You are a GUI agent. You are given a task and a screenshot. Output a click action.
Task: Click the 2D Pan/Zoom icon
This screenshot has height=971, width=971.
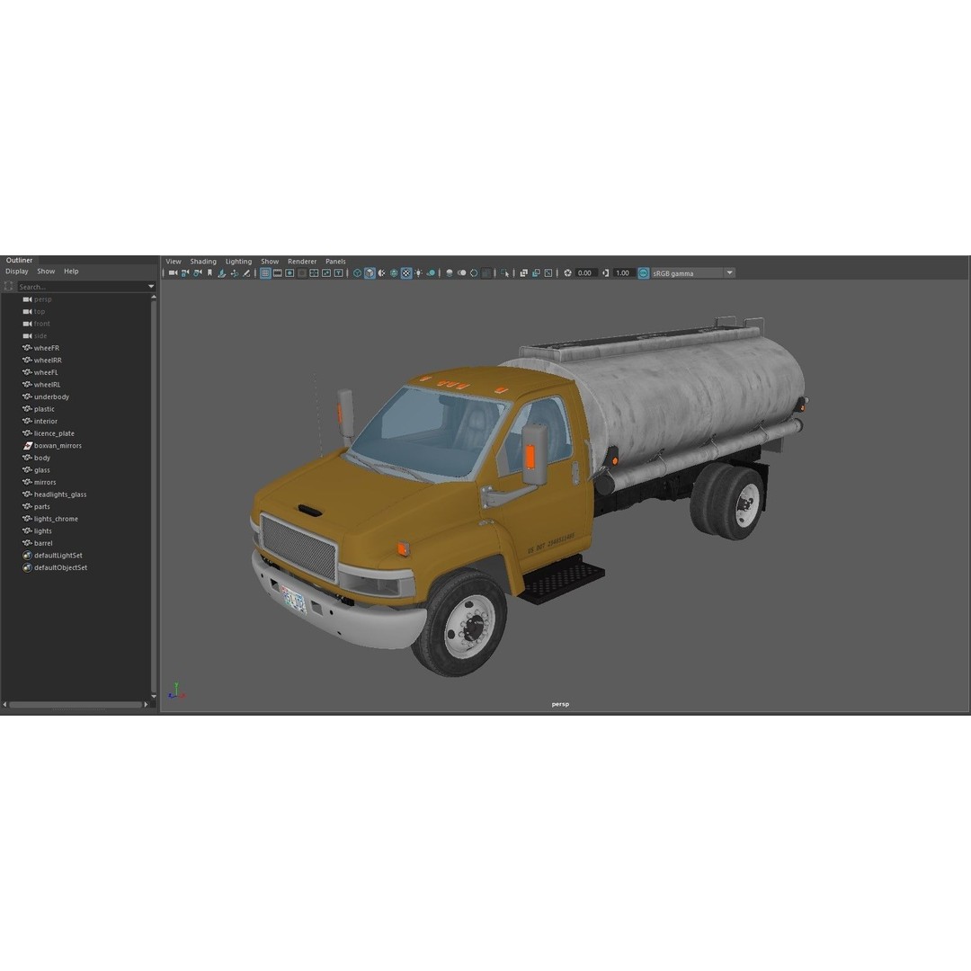click(x=235, y=273)
